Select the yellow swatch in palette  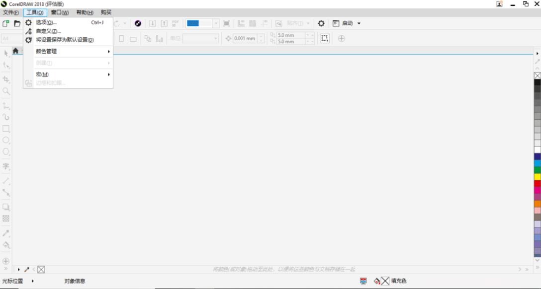click(x=538, y=177)
